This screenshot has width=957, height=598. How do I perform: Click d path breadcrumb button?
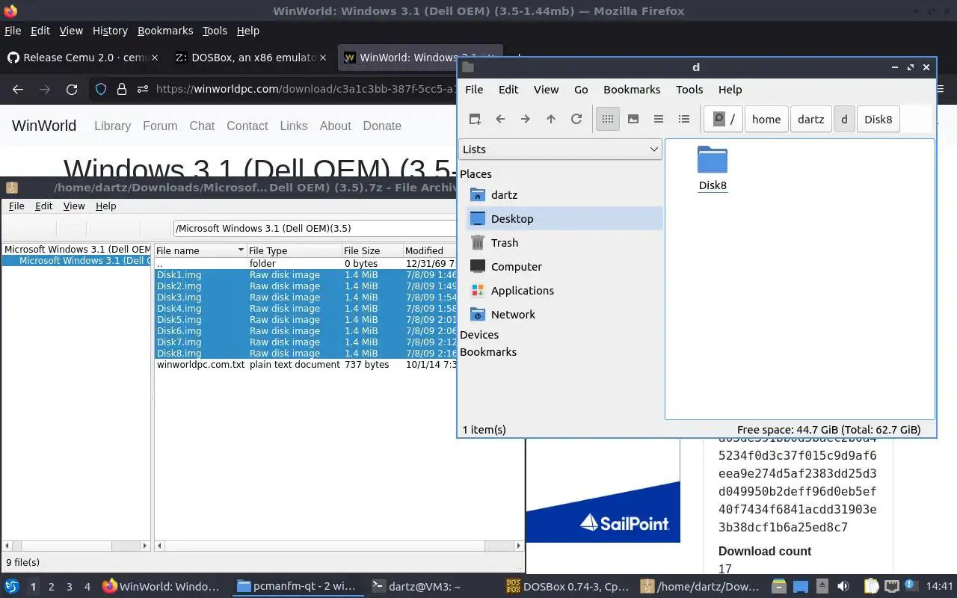click(x=844, y=120)
